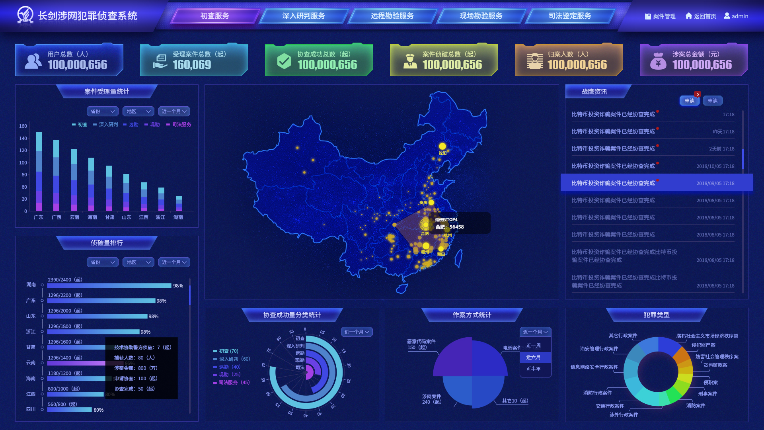The image size is (764, 430).
Task: Click the 湖南 98% progress bar
Action: pos(109,285)
